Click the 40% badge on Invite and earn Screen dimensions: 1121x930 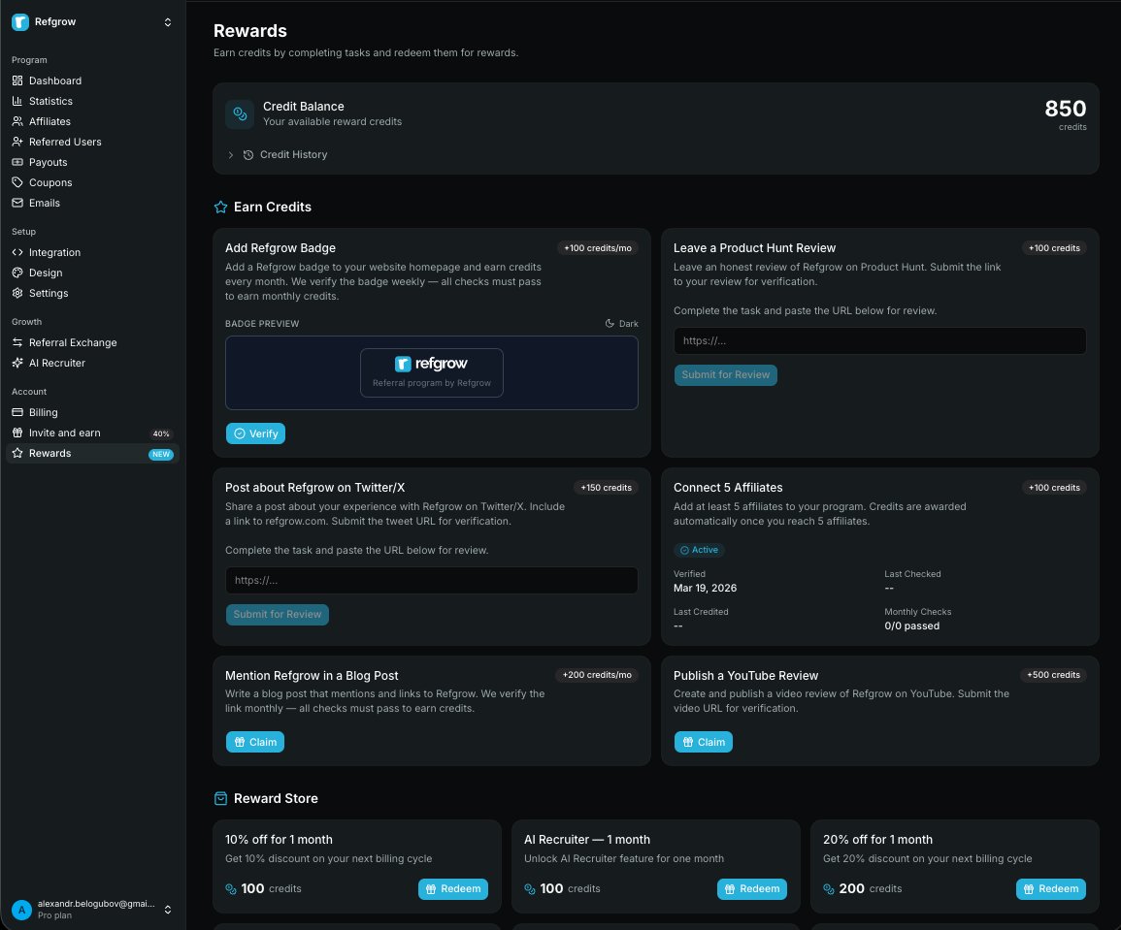(161, 433)
